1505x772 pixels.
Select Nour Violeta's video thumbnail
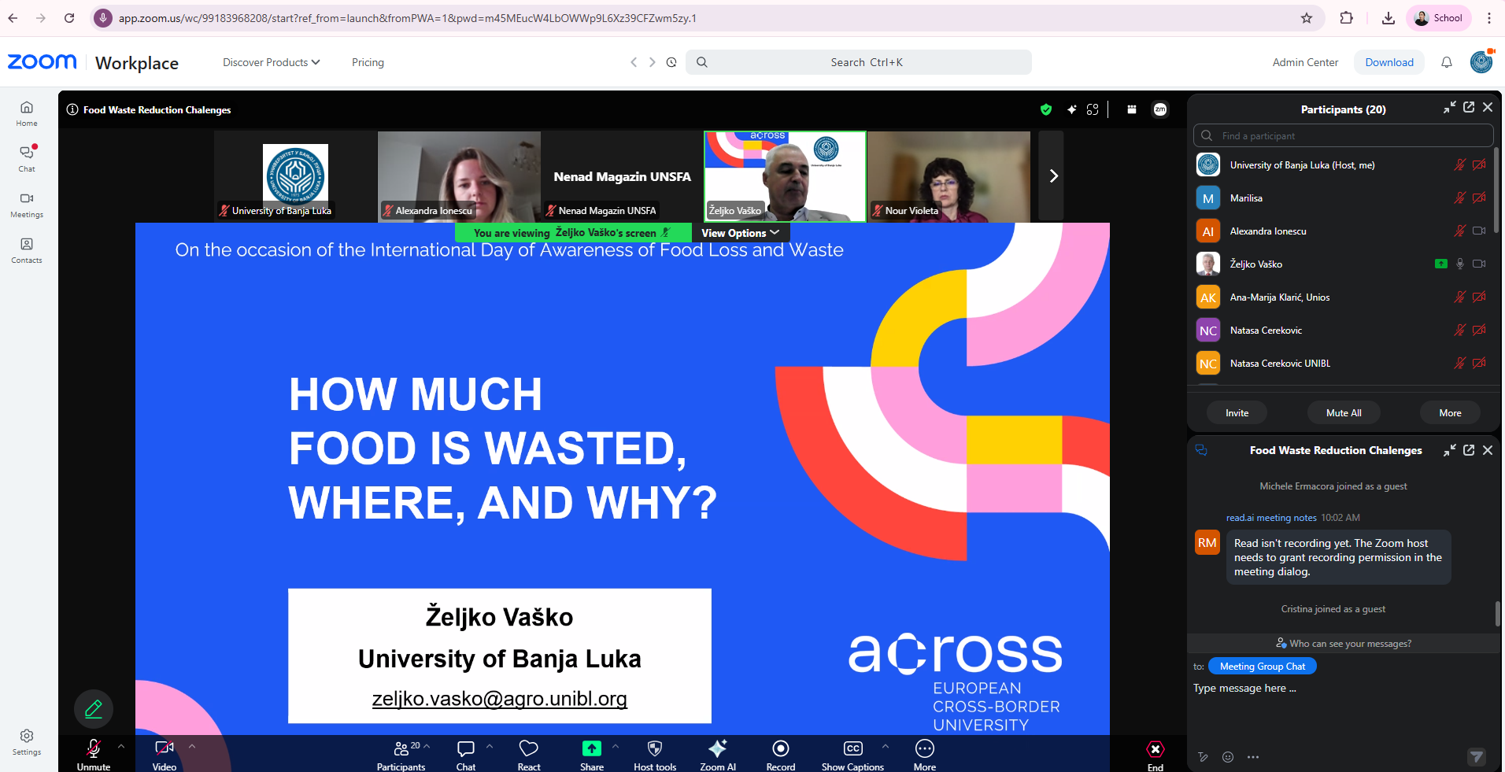948,176
